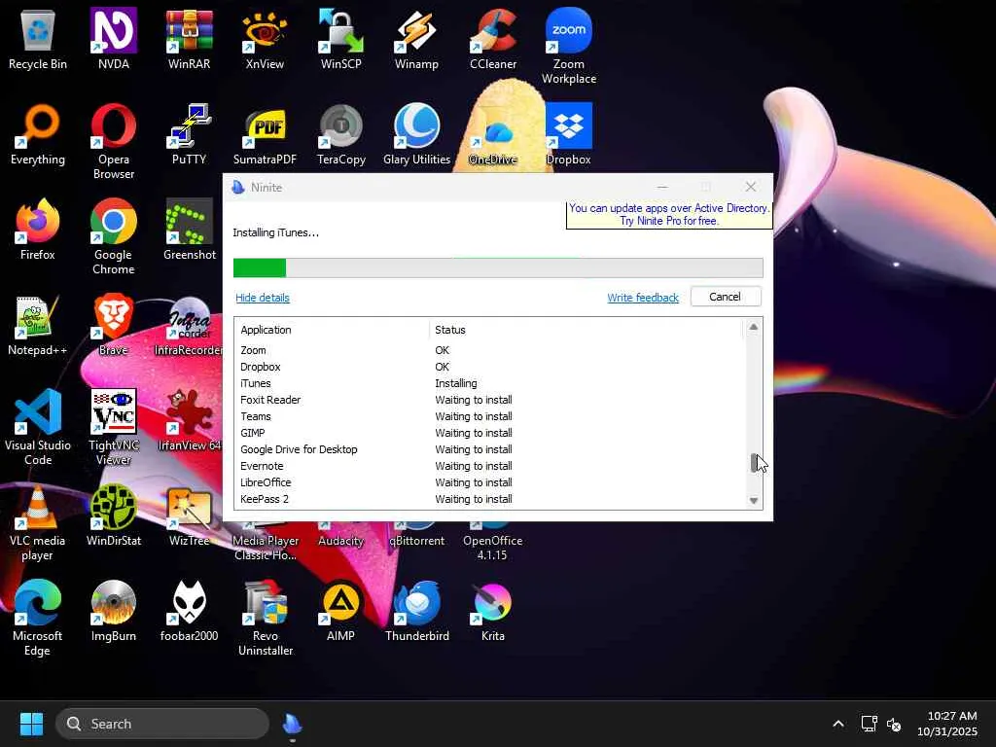This screenshot has height=747, width=996.
Task: Open the Windows Start menu
Action: 31,724
